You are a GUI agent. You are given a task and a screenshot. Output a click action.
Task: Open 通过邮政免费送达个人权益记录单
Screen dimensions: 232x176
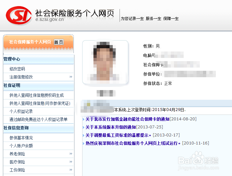[38, 119]
